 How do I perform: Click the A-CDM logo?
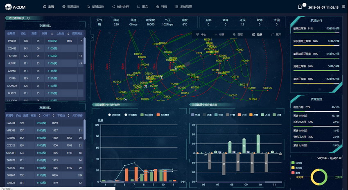pos(16,7)
